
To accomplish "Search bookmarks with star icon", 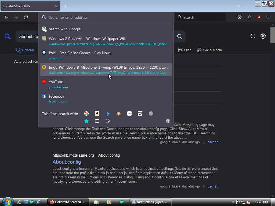I will [86, 121].
